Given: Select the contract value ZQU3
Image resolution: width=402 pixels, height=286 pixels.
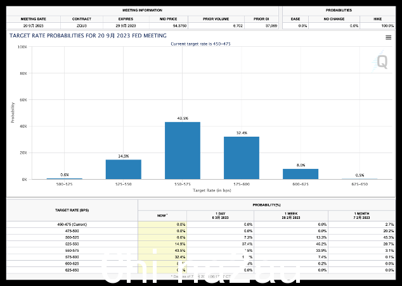Looking at the screenshot, I should tap(82, 26).
